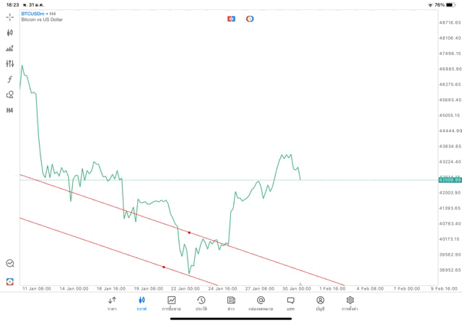Open the H4 timeframe selector

pos(10,111)
